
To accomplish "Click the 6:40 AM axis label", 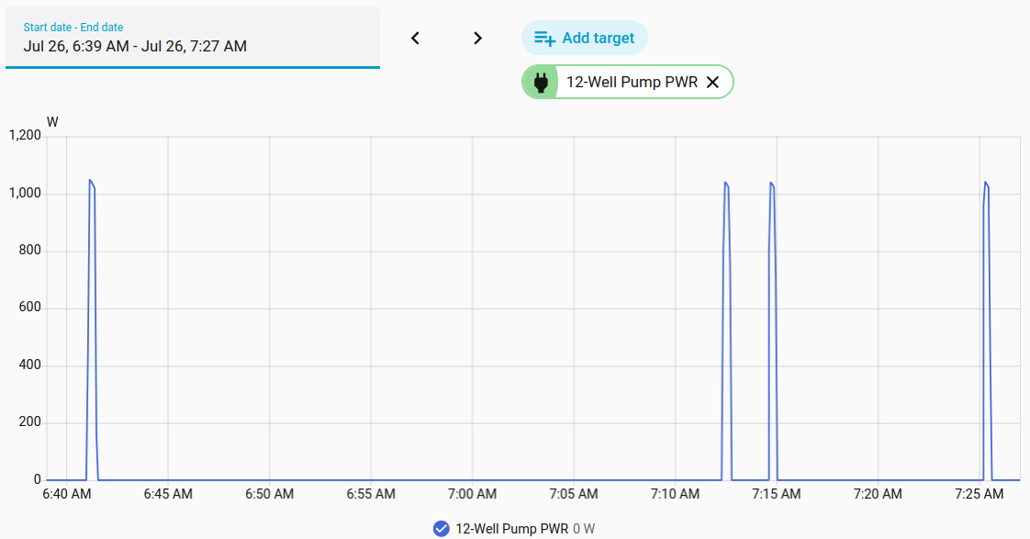I will 66,494.
